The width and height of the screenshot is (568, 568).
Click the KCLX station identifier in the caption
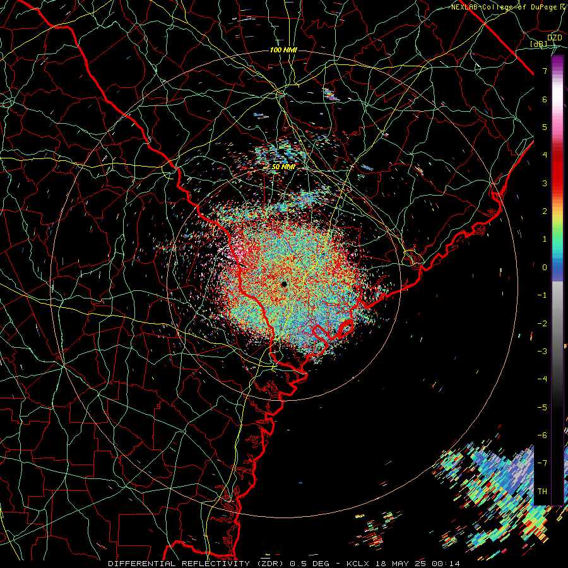358,564
